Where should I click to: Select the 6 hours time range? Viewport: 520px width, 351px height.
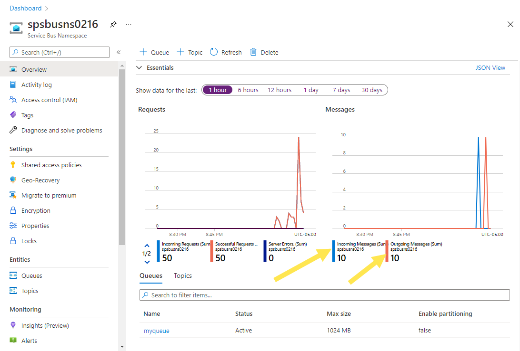click(x=248, y=90)
